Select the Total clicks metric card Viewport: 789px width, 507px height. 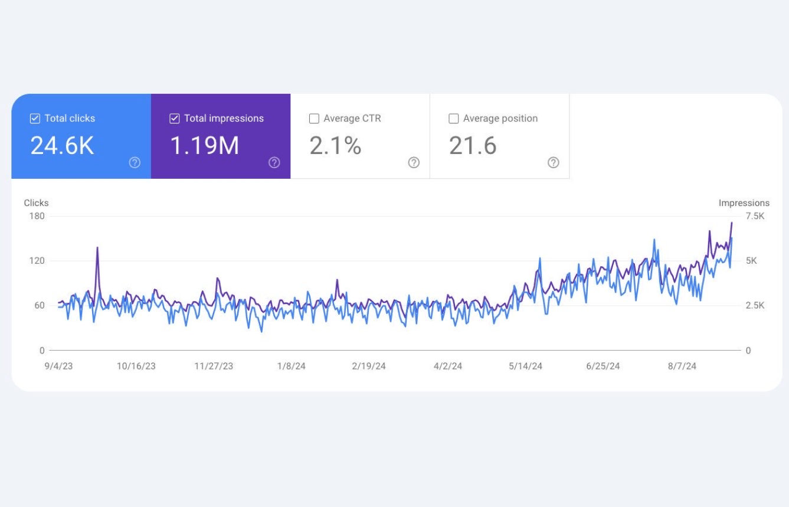pyautogui.click(x=81, y=136)
